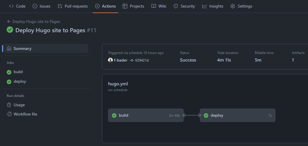View the Insights tab

(x=212, y=6)
